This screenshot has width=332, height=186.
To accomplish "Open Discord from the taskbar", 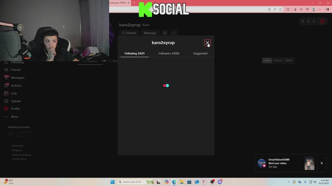I will click(220, 182).
